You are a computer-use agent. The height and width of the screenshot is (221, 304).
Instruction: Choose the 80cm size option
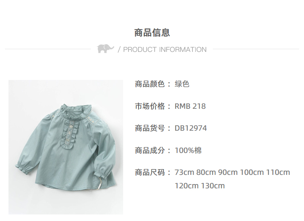(206, 172)
